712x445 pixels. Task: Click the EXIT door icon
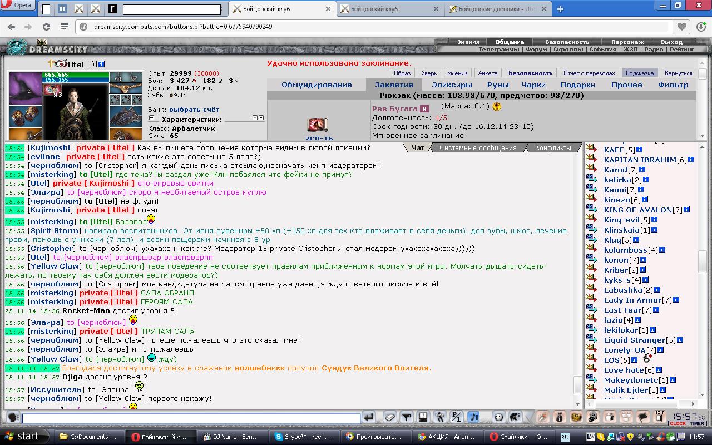660,417
